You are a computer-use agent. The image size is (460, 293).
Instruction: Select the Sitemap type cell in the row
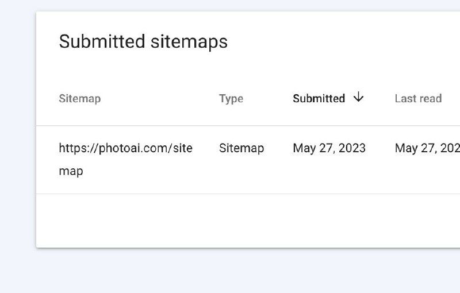pos(241,148)
